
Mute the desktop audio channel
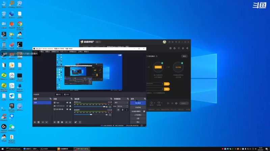(x=107, y=115)
